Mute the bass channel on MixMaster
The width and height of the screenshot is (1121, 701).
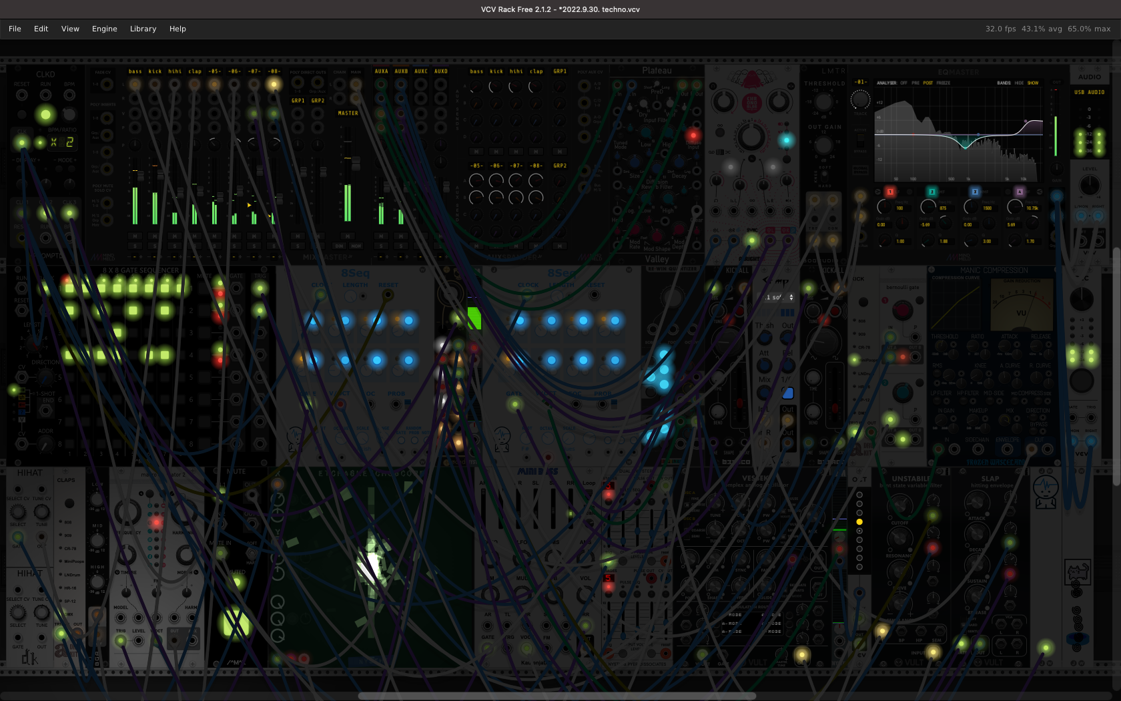[135, 236]
